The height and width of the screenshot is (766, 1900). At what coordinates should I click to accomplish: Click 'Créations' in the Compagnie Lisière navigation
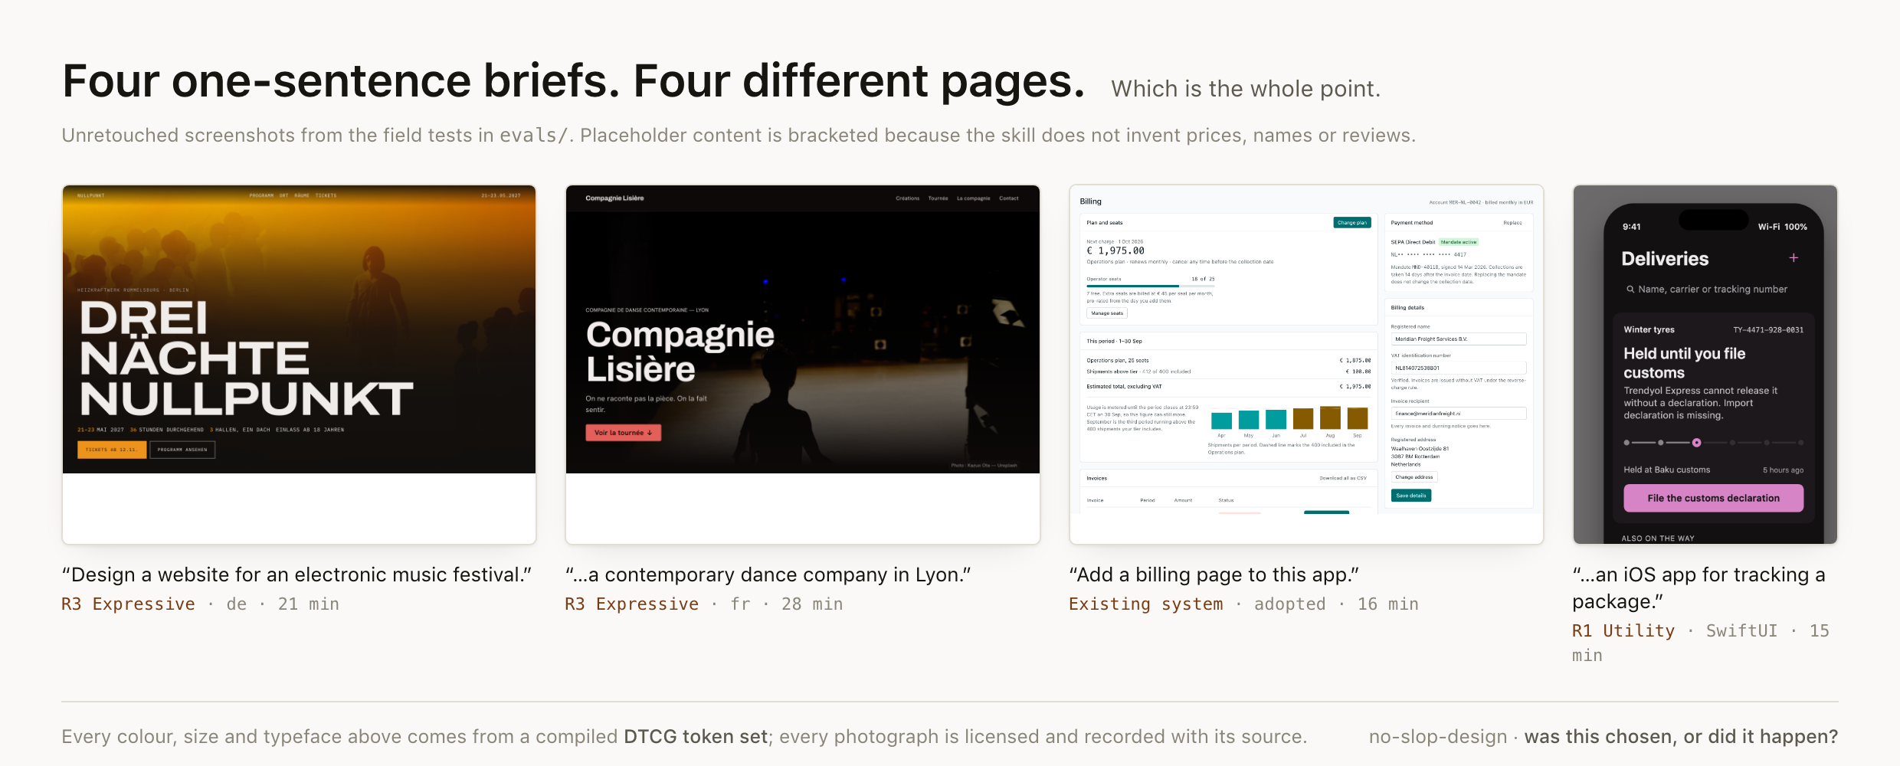click(x=907, y=198)
